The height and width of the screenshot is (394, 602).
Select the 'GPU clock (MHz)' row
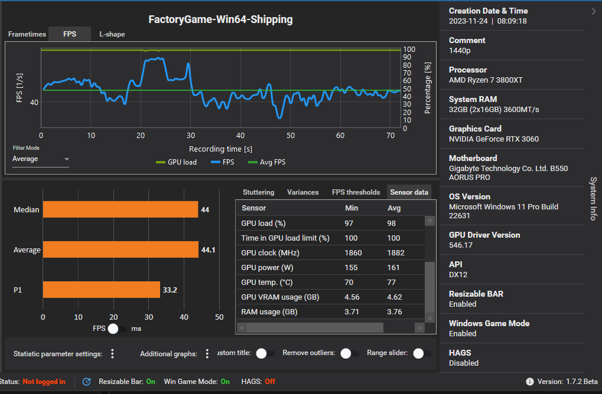tap(330, 252)
